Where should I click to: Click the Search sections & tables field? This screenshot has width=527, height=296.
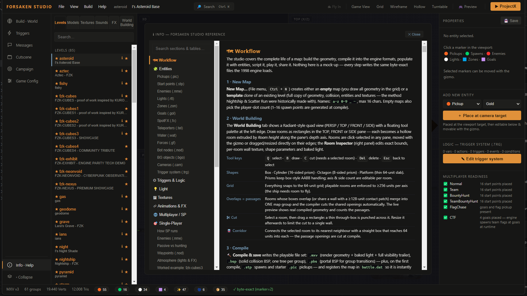182,48
